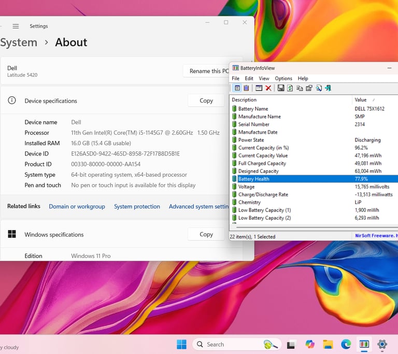398x354 pixels.
Task: Open Domain or workgroup link
Action: (x=77, y=206)
